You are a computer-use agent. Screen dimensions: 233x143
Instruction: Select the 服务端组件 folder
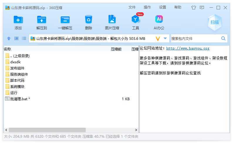pyautogui.click(x=19, y=74)
